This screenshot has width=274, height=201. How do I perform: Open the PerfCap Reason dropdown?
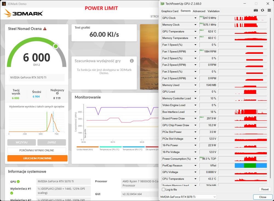[x=195, y=166]
